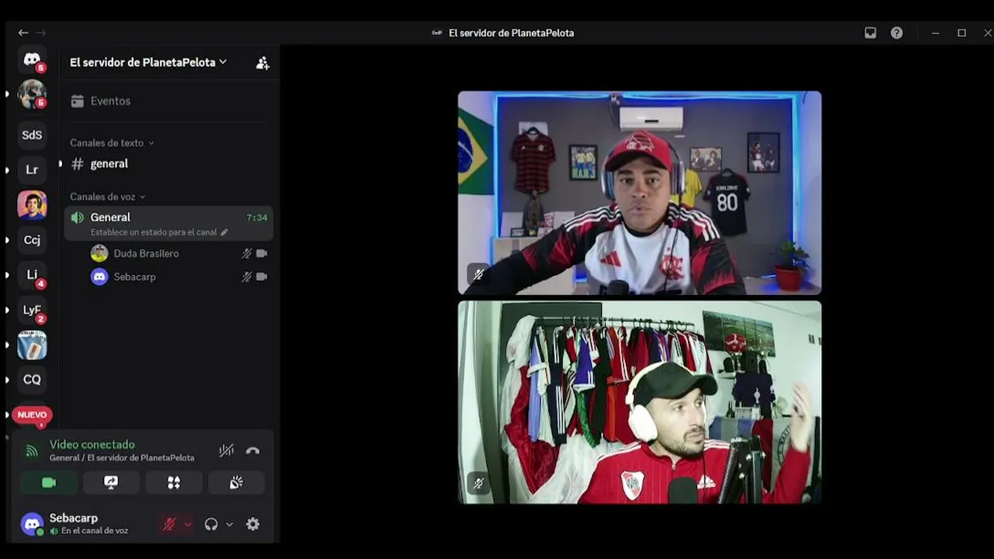Screen dimensions: 994x559
Task: Collapse the Canales de voz category
Action: click(x=108, y=196)
